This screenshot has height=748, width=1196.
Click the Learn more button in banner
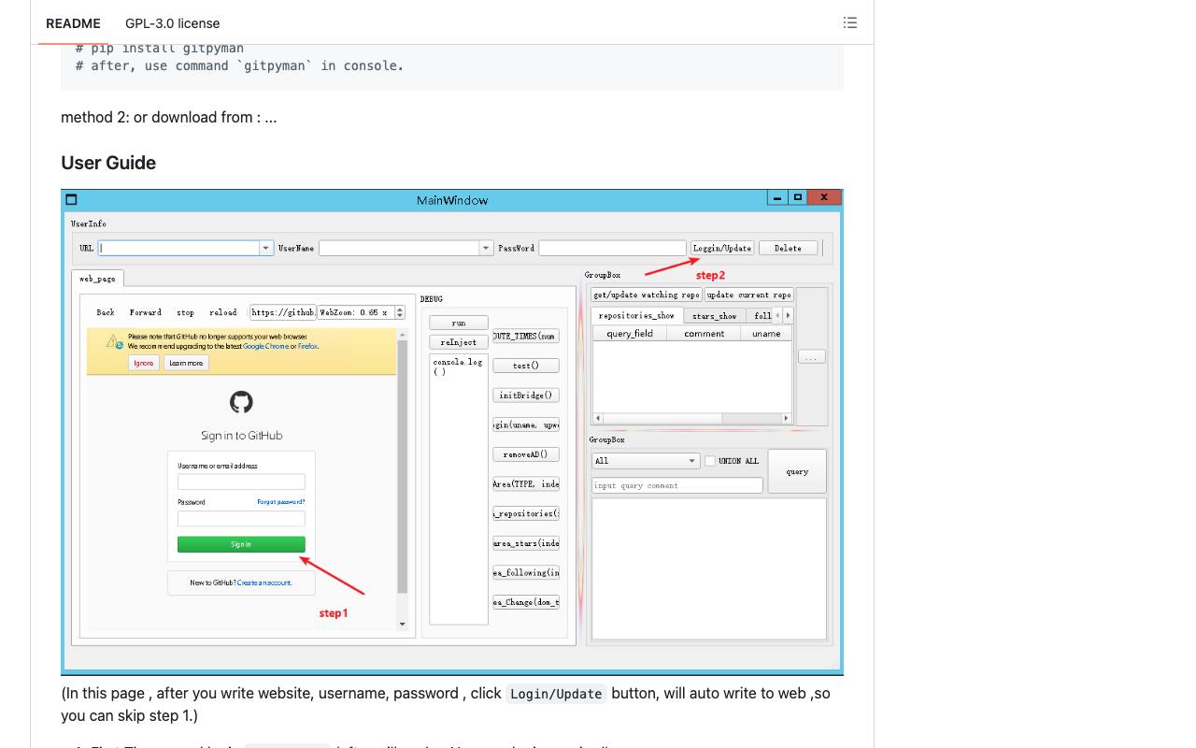186,363
